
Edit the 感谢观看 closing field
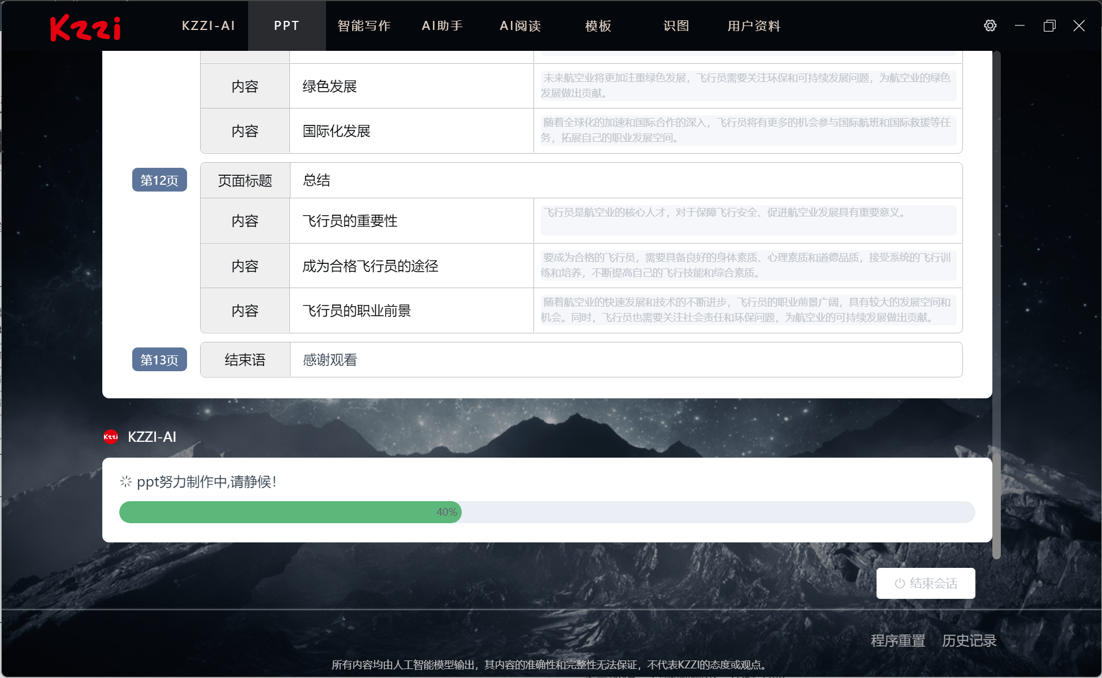click(626, 359)
